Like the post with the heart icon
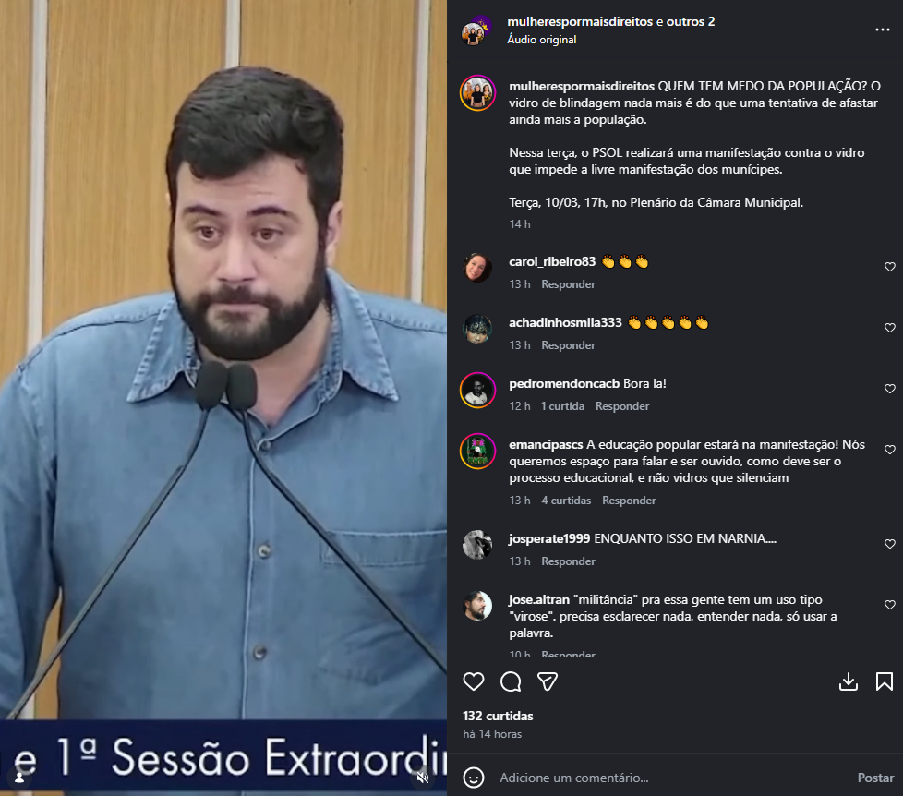903x796 pixels. click(x=474, y=681)
